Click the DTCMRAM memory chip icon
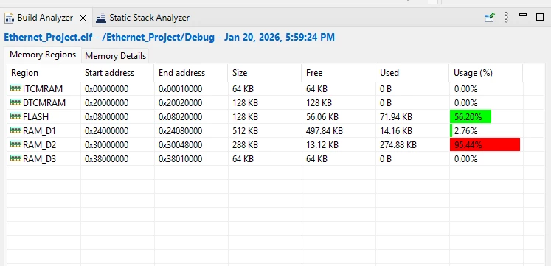Screen dimensions: 551x266 tap(15, 102)
